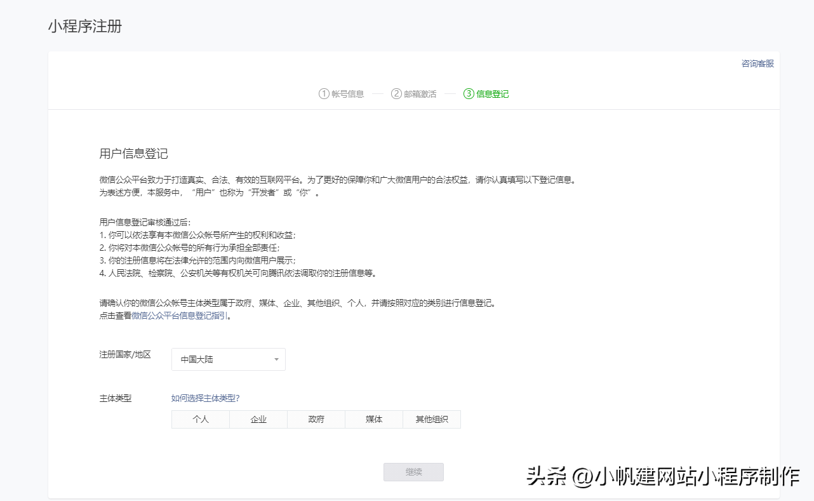Click the 小程序注册 page title
This screenshot has width=814, height=501.
[x=85, y=27]
